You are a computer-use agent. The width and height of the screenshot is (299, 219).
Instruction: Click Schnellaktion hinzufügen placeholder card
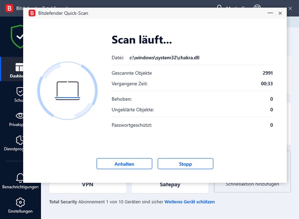click(x=253, y=187)
